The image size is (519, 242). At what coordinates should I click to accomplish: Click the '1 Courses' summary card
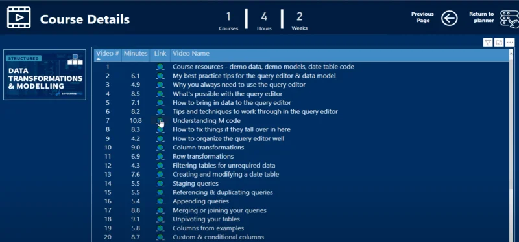coord(228,21)
